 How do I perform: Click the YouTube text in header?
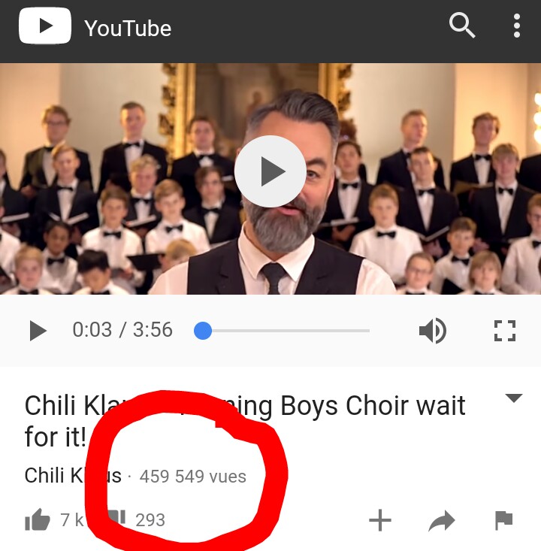[x=128, y=28]
